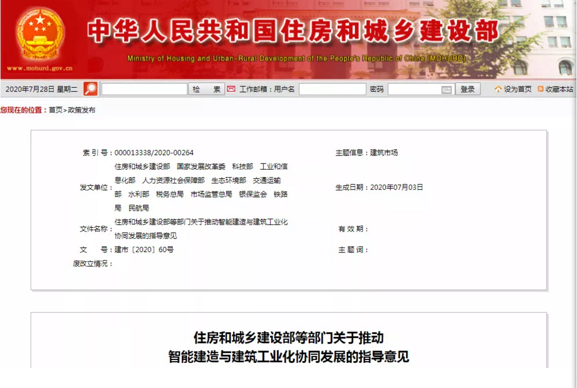Click the orange magnifier search icon

pos(91,89)
